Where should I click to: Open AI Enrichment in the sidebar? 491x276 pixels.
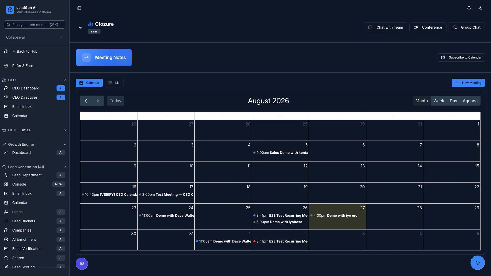tap(35, 239)
